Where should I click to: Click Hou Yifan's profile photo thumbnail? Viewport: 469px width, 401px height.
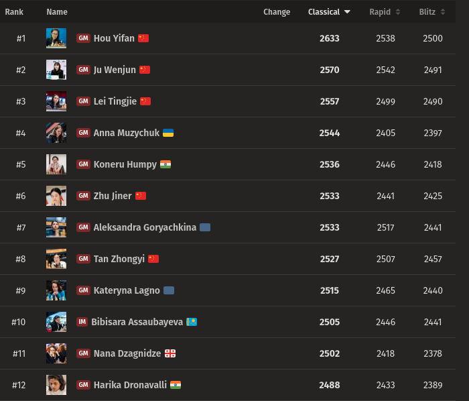56,38
